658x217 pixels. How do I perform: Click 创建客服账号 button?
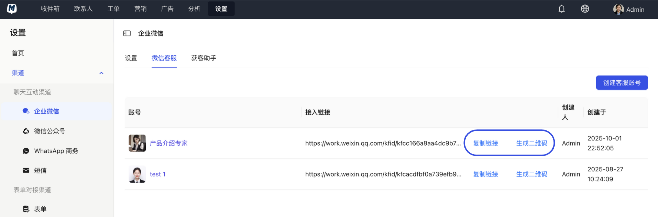tap(622, 83)
